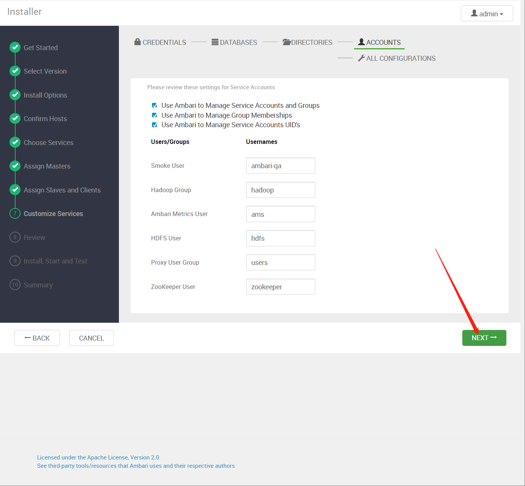The width and height of the screenshot is (525, 486).
Task: Click the step 8 Review circle icon
Action: pyautogui.click(x=15, y=237)
